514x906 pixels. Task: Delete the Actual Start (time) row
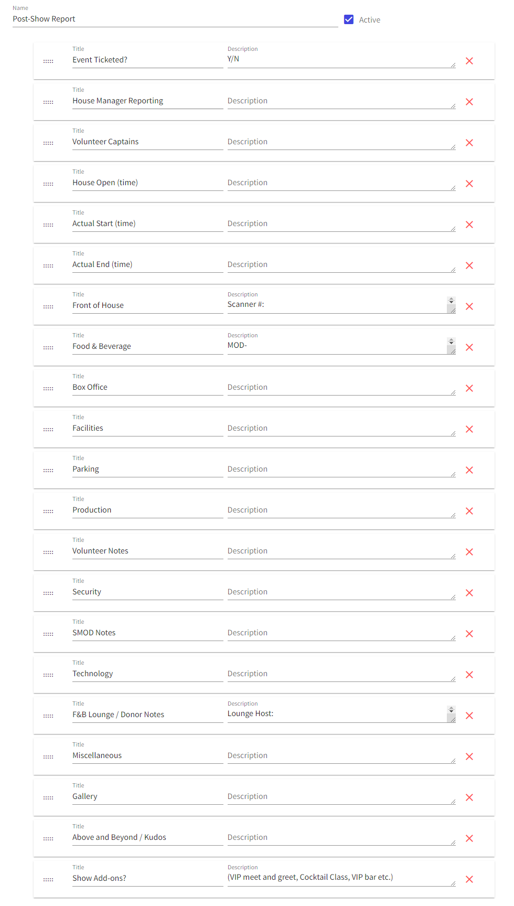point(469,225)
